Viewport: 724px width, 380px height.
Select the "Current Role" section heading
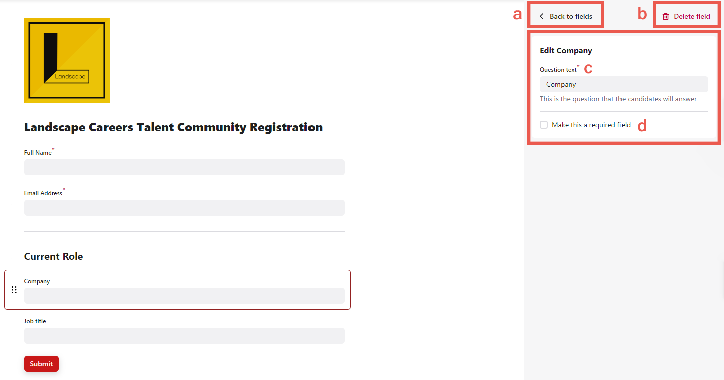point(54,256)
